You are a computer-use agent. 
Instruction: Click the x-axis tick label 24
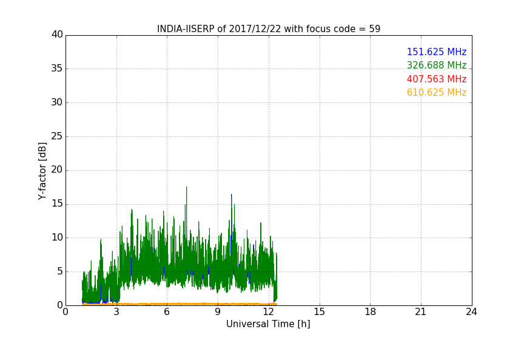(471, 312)
